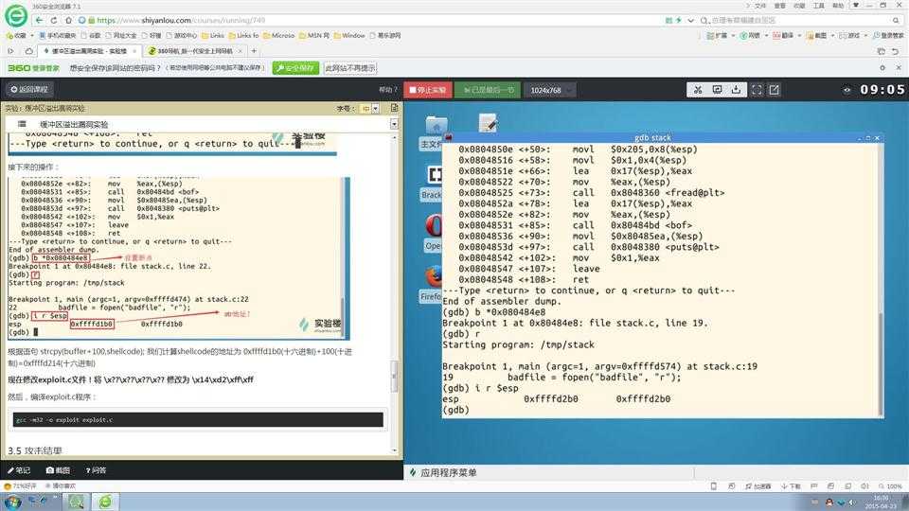Open the Links bookmark folder
The width and height of the screenshot is (909, 511).
coord(213,35)
